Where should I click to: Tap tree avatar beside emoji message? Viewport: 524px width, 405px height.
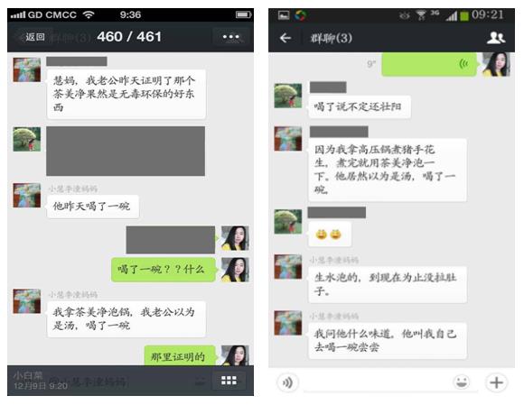tap(287, 221)
